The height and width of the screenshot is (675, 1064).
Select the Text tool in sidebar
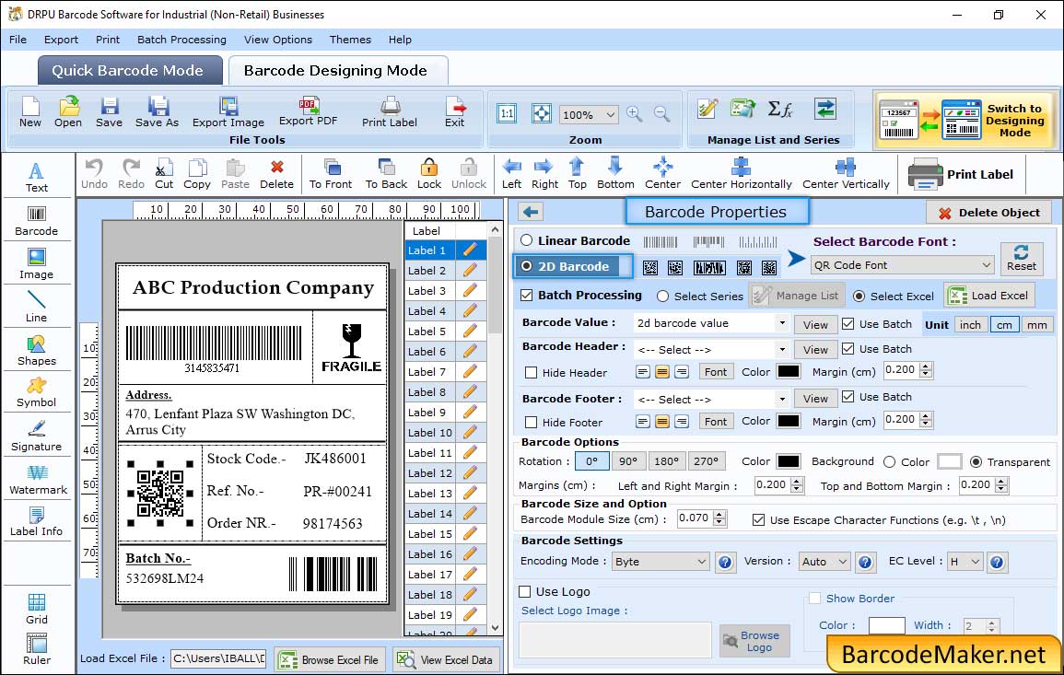click(37, 177)
